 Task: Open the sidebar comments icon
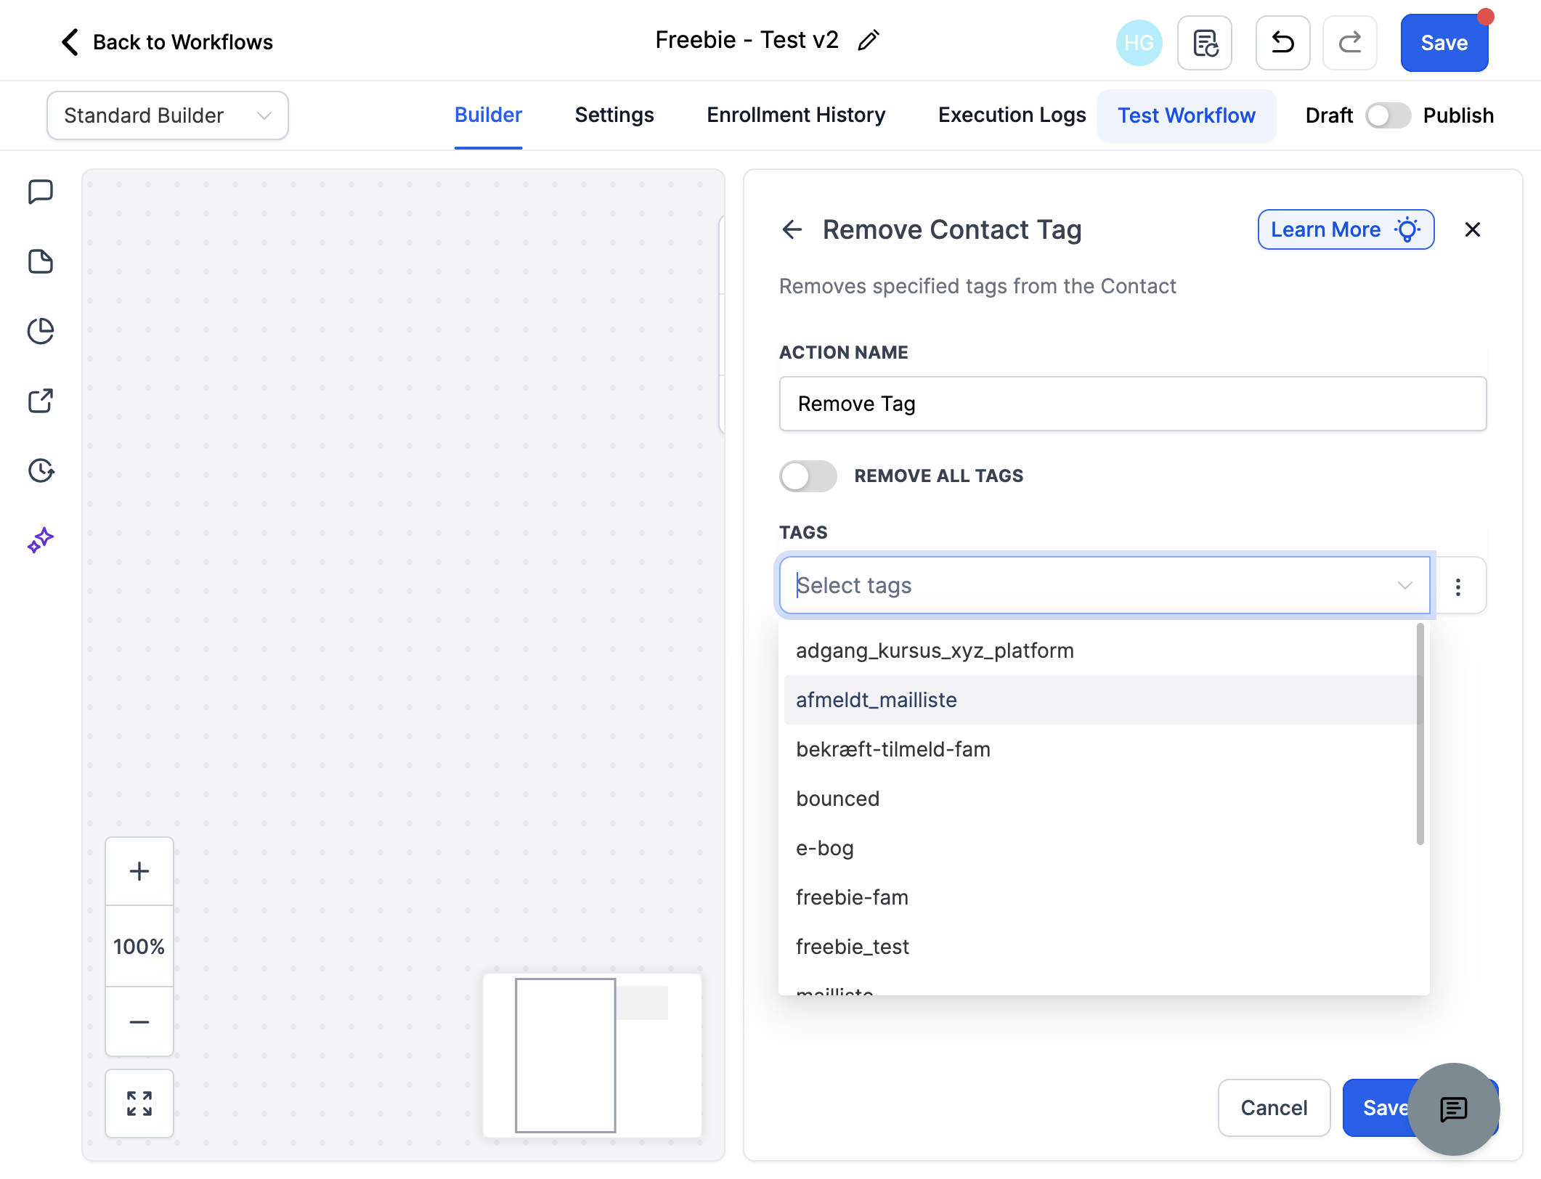pyautogui.click(x=41, y=192)
